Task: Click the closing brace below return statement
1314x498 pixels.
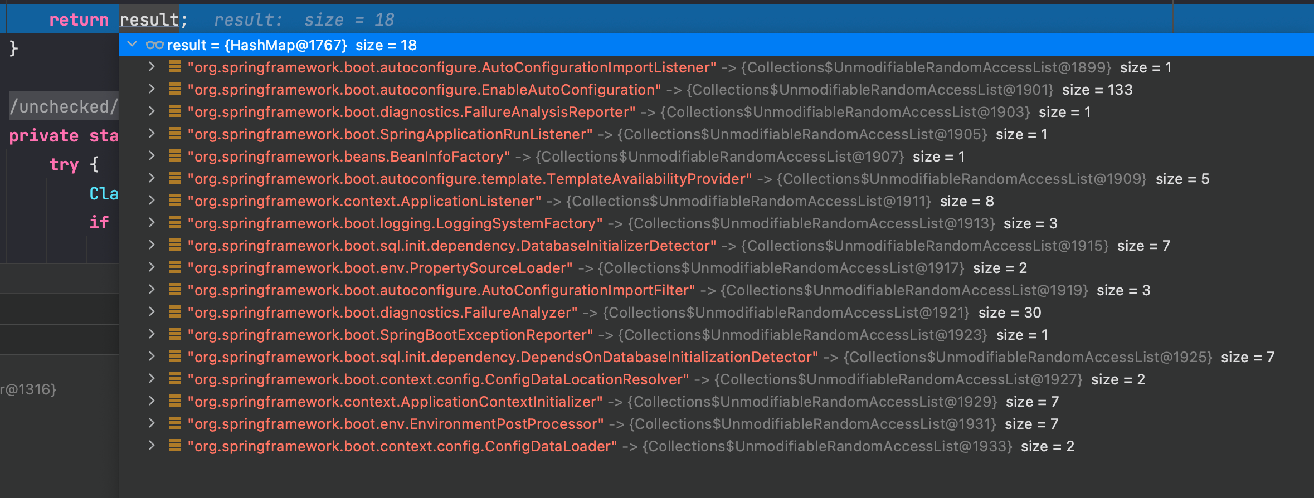Action: [14, 48]
